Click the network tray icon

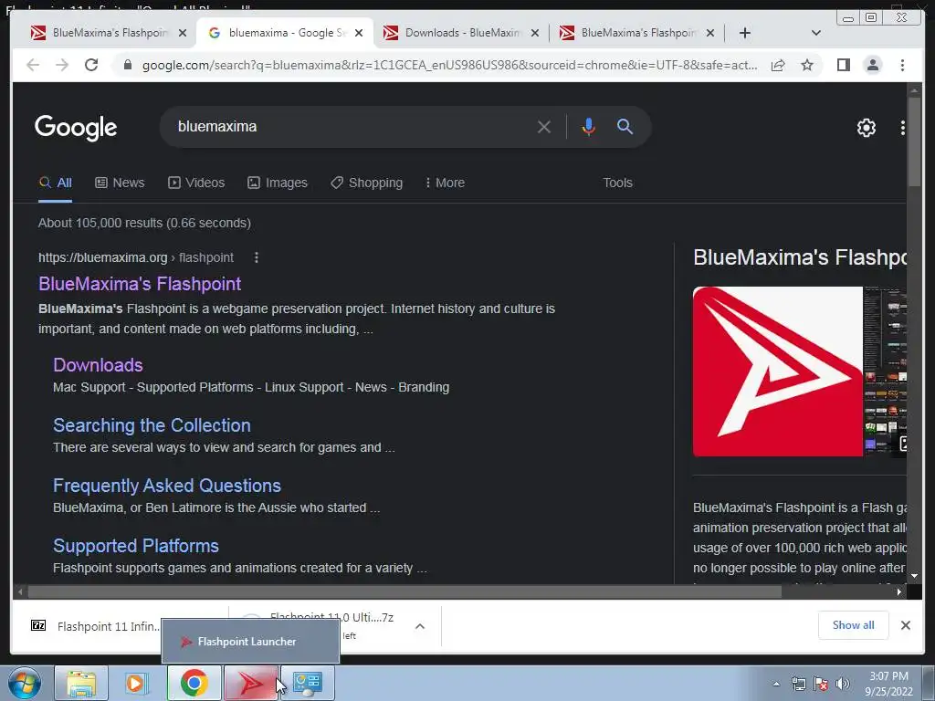[798, 684]
